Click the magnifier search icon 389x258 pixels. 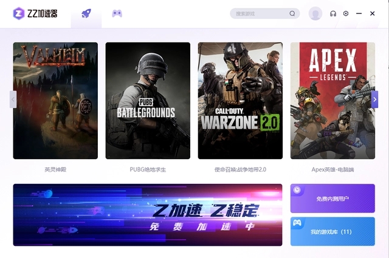tap(292, 13)
